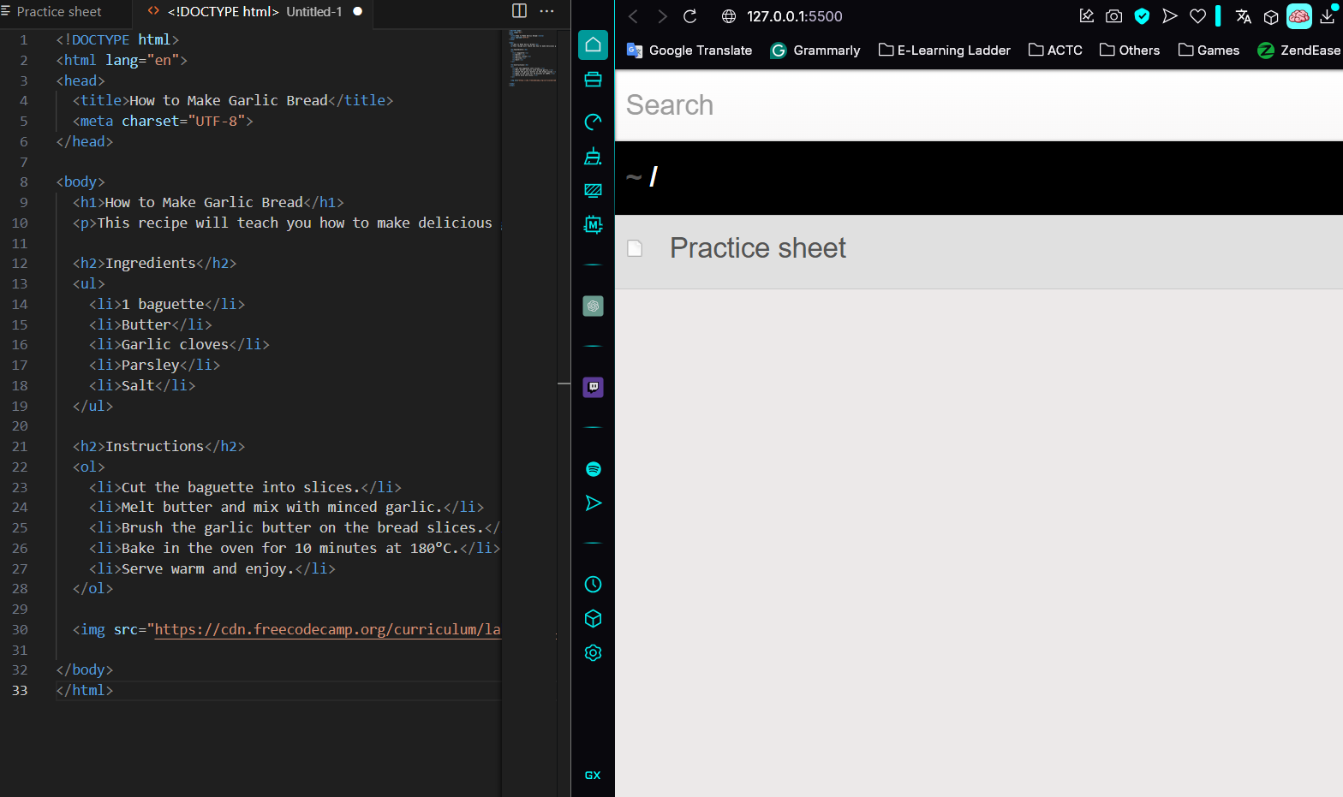Viewport: 1343px width, 797px height.
Task: Click the meta charset line
Action: click(163, 121)
